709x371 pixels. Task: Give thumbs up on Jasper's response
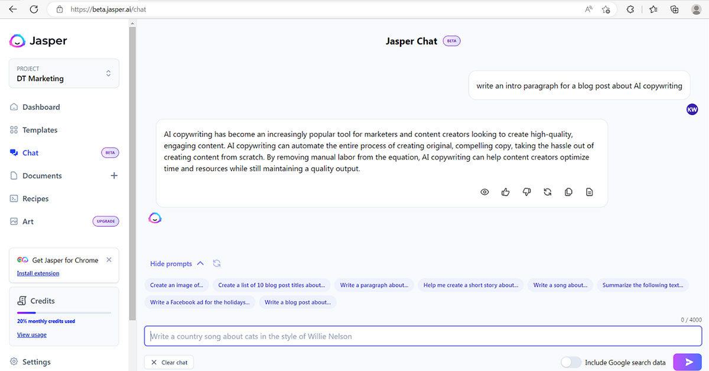(506, 192)
